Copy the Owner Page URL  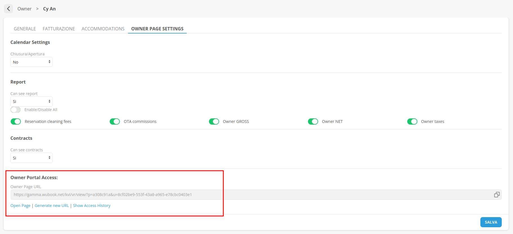497,195
